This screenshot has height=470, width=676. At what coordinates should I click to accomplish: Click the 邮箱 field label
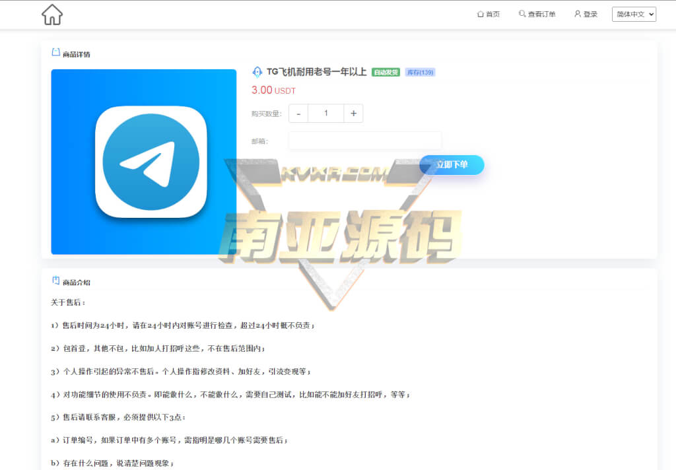(259, 141)
